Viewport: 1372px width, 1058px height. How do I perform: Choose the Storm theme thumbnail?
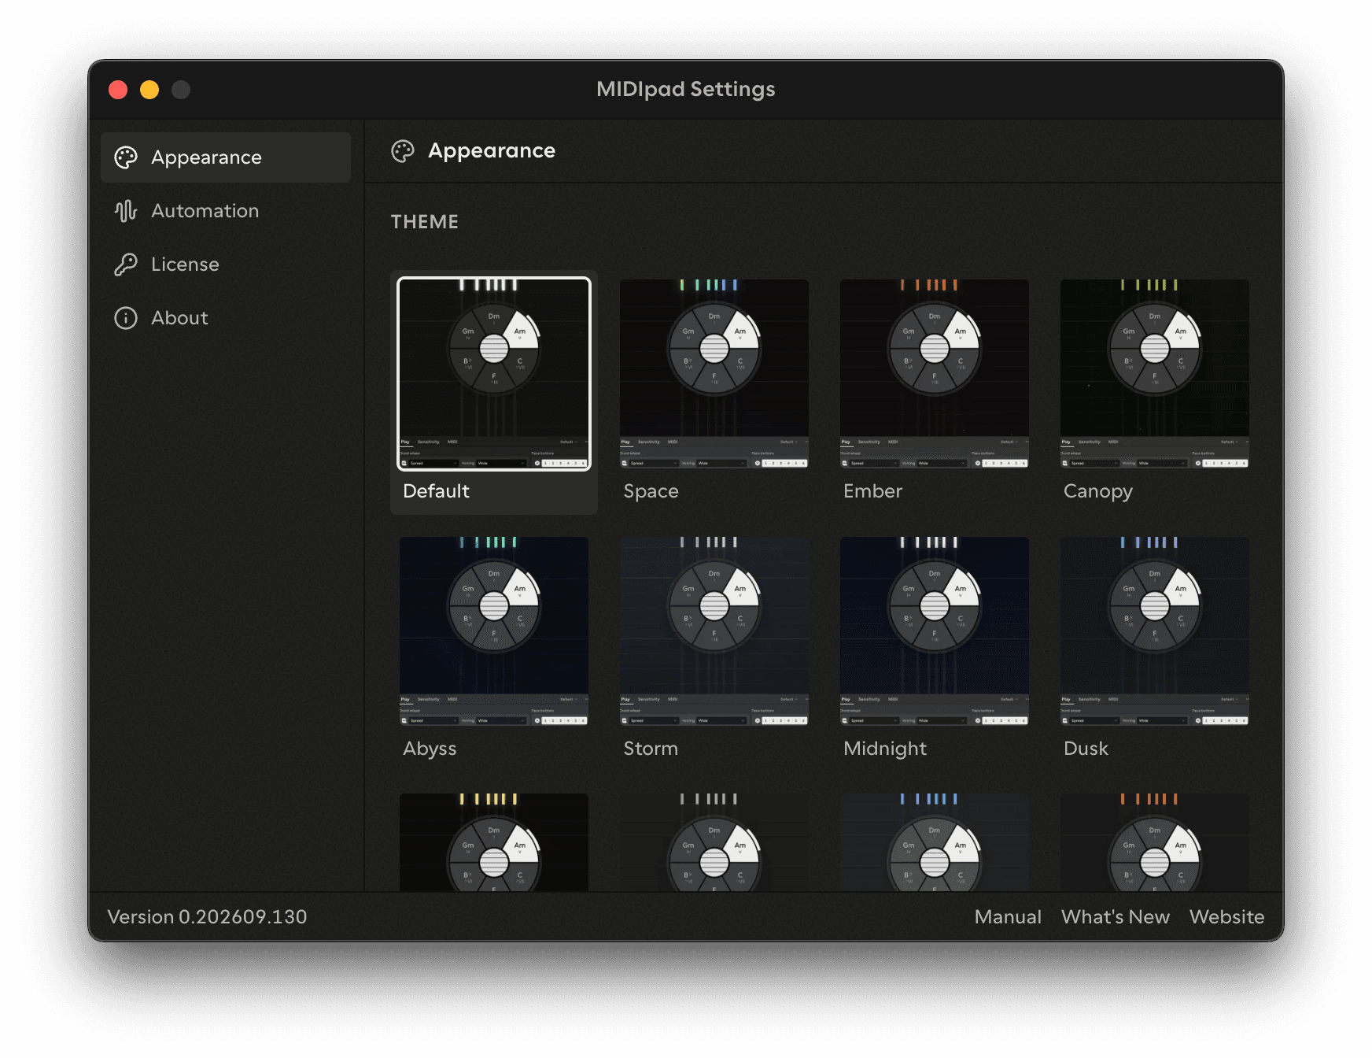714,631
